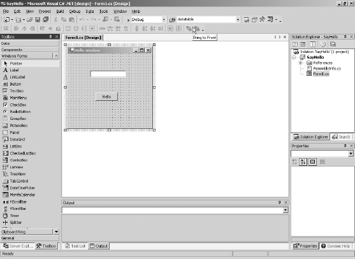Click Make Same Width layout icon
Viewport: 355px width, 259px height.
[x=68, y=29]
